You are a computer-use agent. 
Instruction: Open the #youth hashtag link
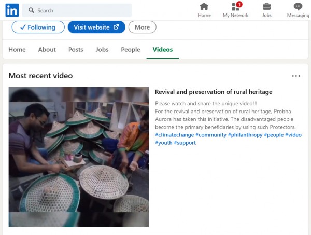164,143
